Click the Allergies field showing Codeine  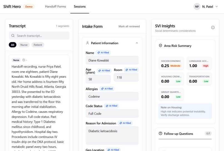pyautogui.click(x=112, y=96)
